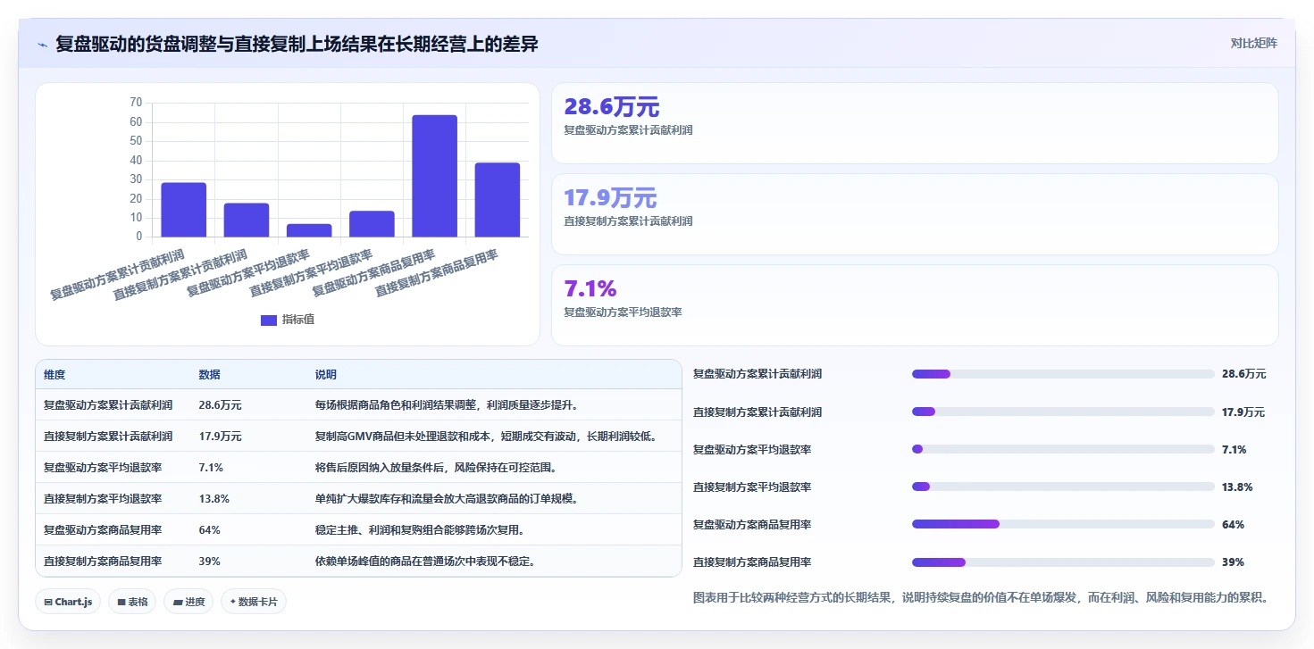
Task: Select table cell 复盘驱动方案平均退款率 in 维度 column
Action: pos(103,468)
